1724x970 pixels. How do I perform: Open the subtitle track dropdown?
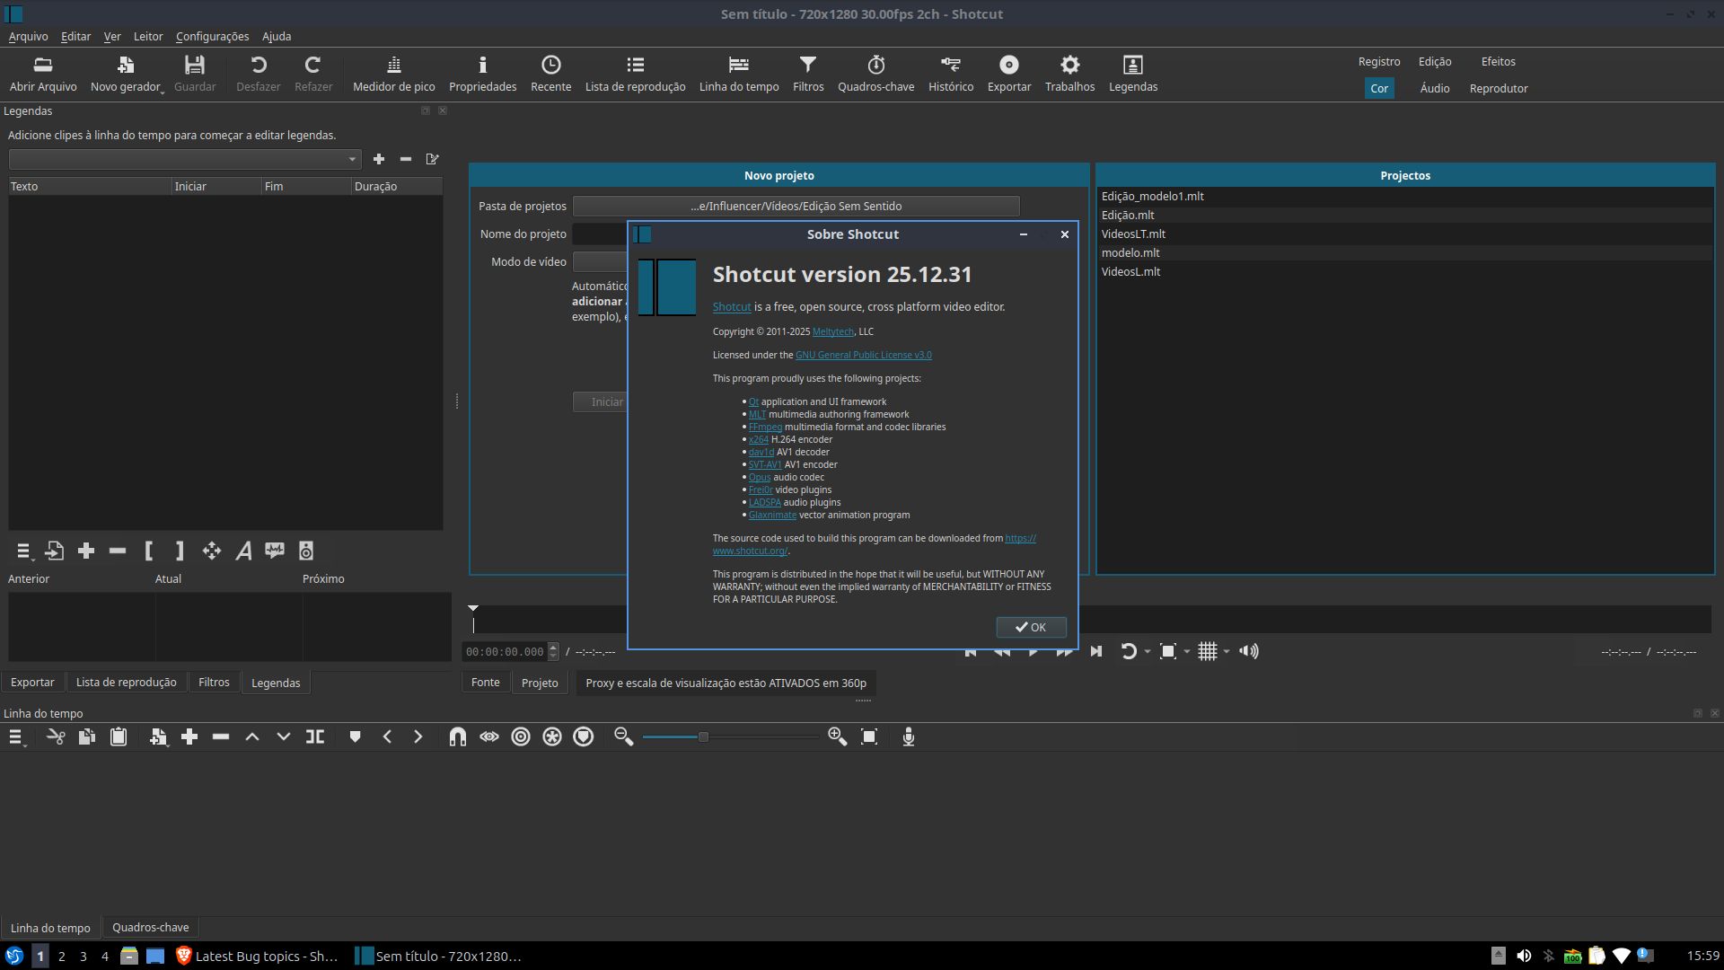click(185, 159)
